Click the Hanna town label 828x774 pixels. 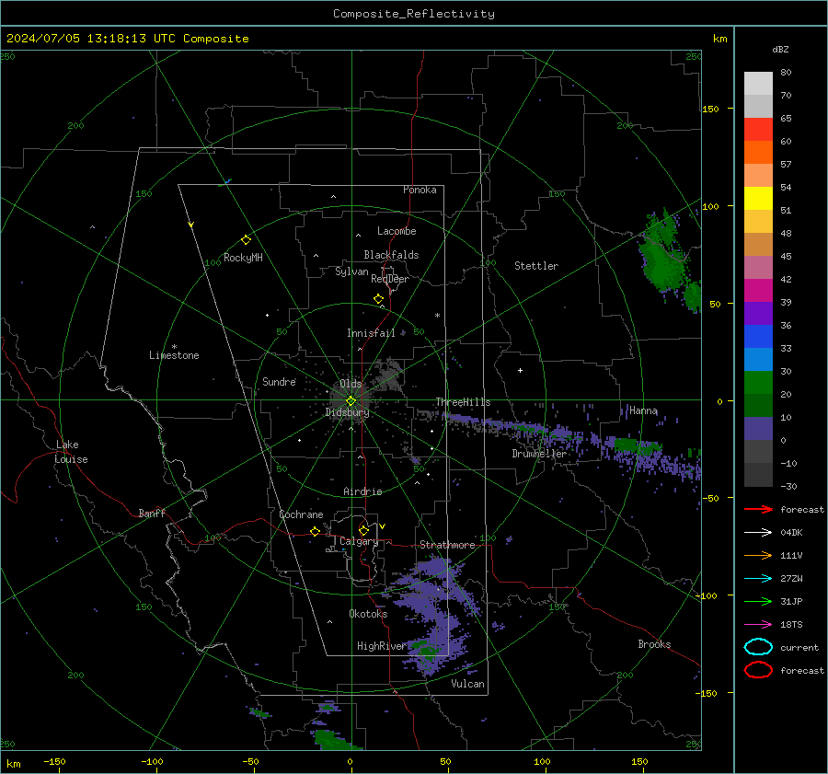(643, 410)
